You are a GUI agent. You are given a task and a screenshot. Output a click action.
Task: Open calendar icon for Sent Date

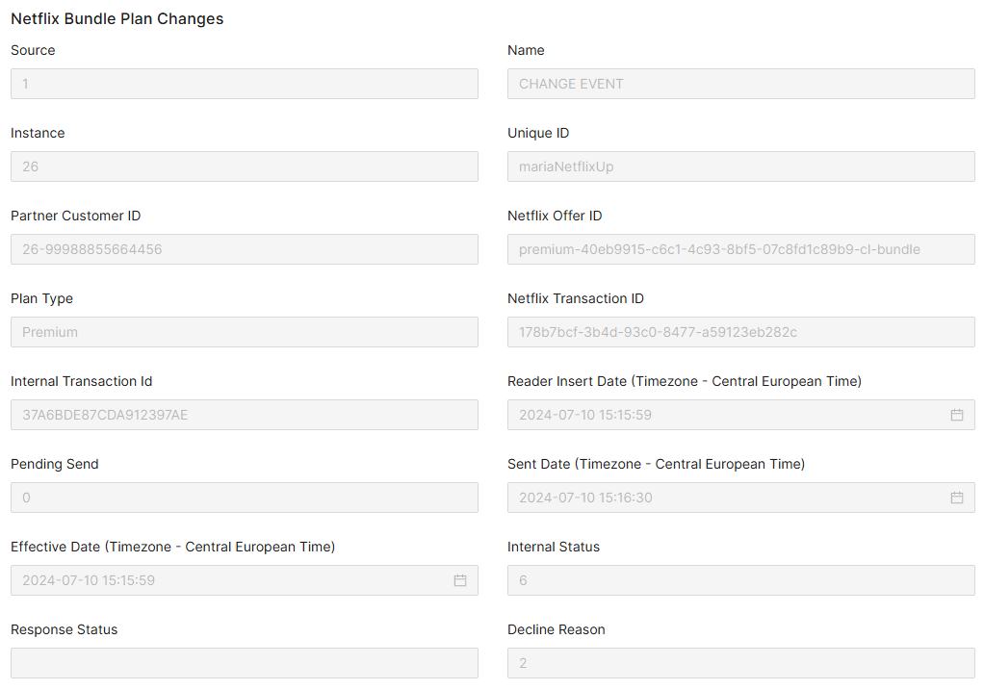[x=957, y=498]
